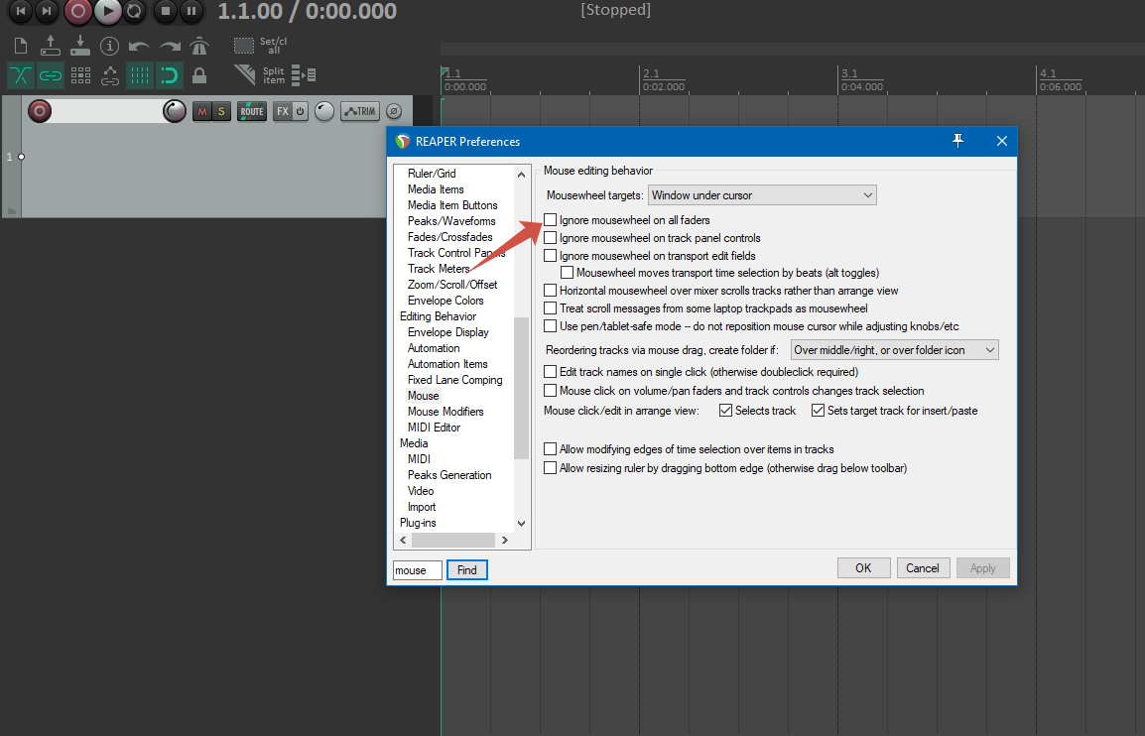Image resolution: width=1145 pixels, height=736 pixels.
Task: Toggle track 1 phase invert icon
Action: (x=394, y=111)
